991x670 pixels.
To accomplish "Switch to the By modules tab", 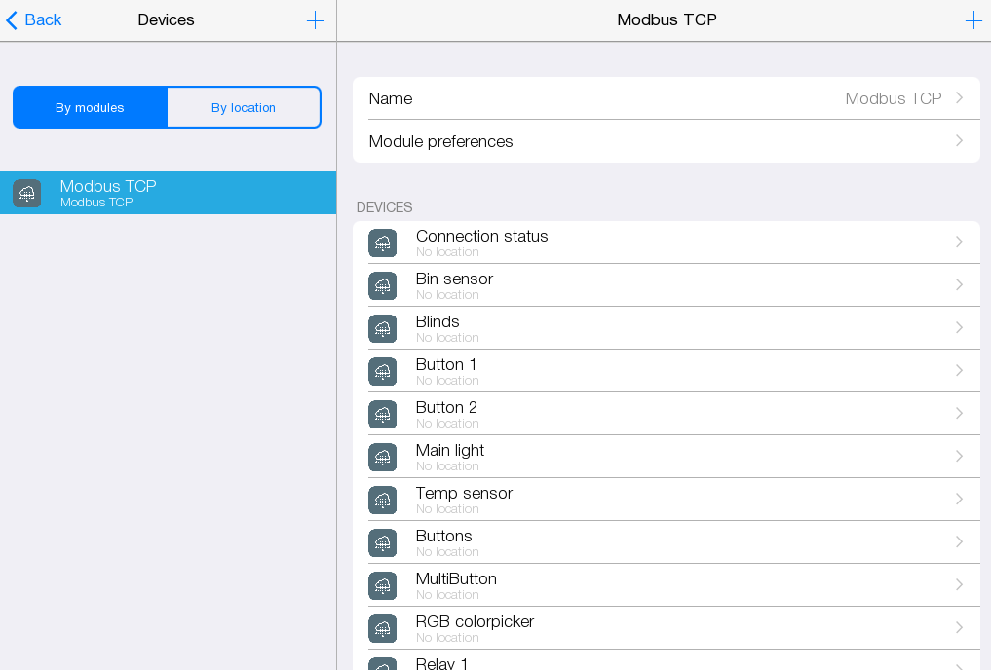I will [x=90, y=107].
